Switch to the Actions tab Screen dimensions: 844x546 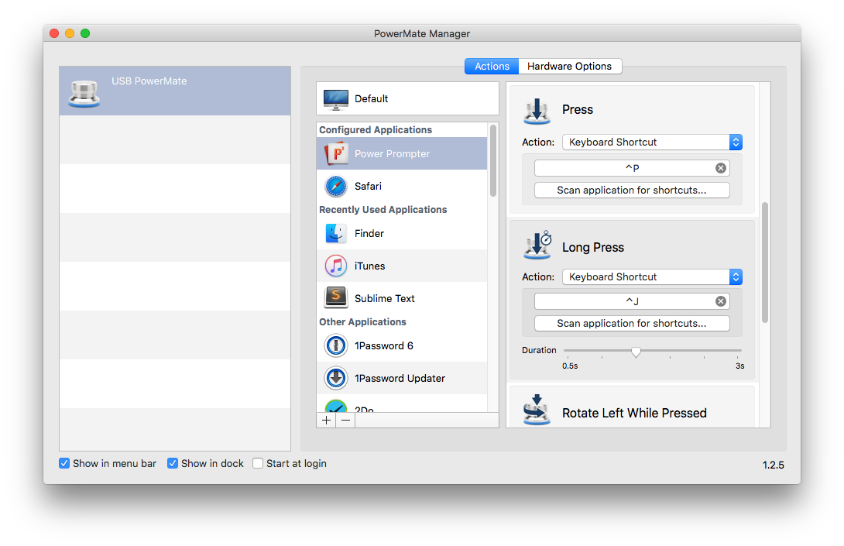[x=492, y=67]
